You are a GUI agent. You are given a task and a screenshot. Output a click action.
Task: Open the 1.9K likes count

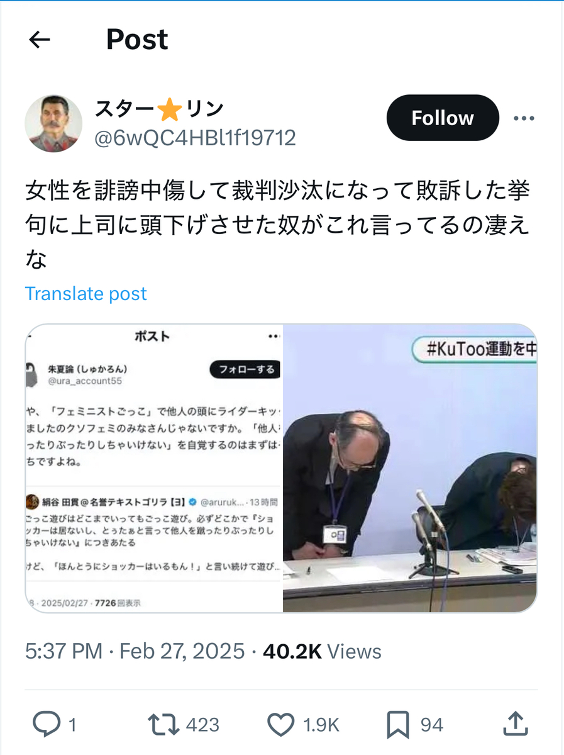click(321, 725)
